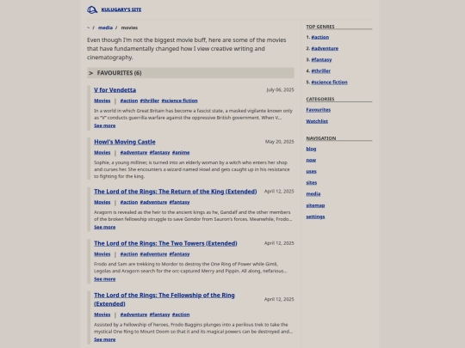Navigate to now page

tap(311, 160)
